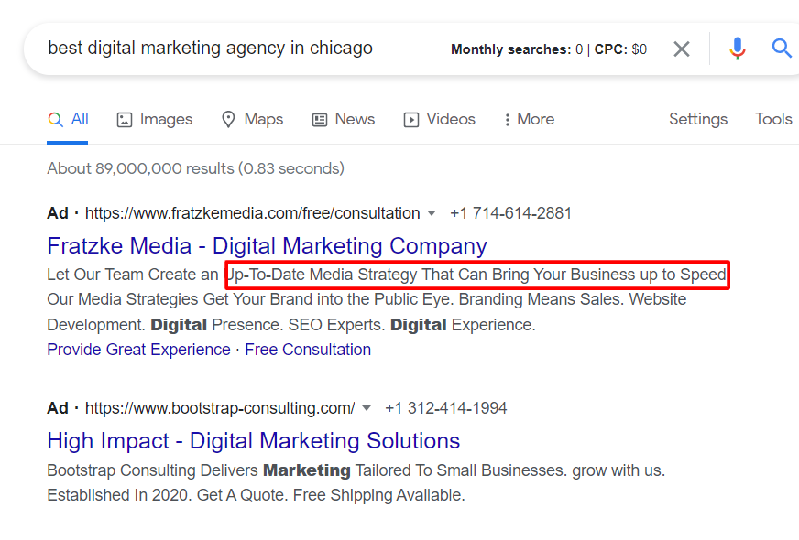Clear the search query with X icon

click(x=682, y=49)
